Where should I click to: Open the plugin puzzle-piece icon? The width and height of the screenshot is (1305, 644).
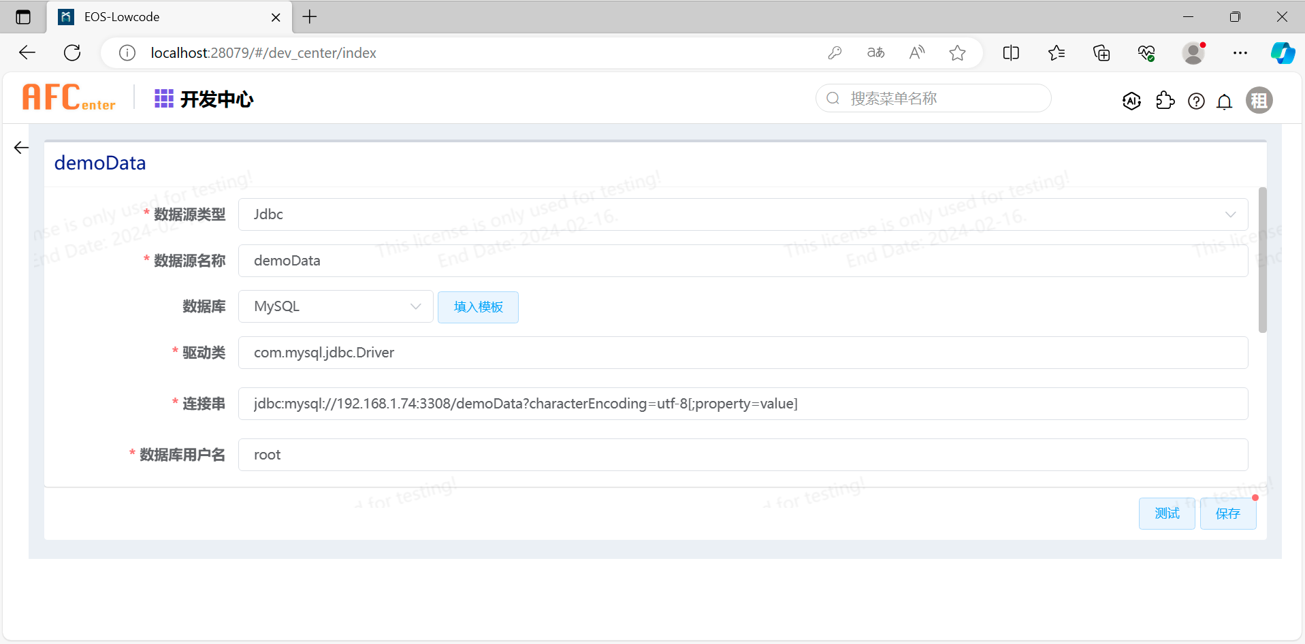(1165, 101)
